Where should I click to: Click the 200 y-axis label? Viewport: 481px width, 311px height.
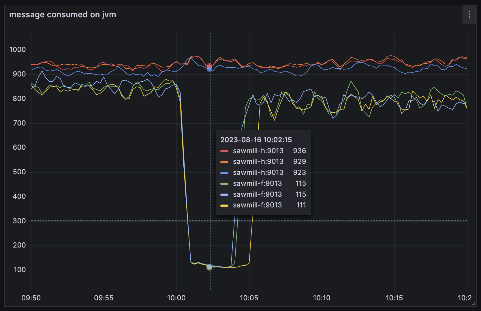coord(19,245)
